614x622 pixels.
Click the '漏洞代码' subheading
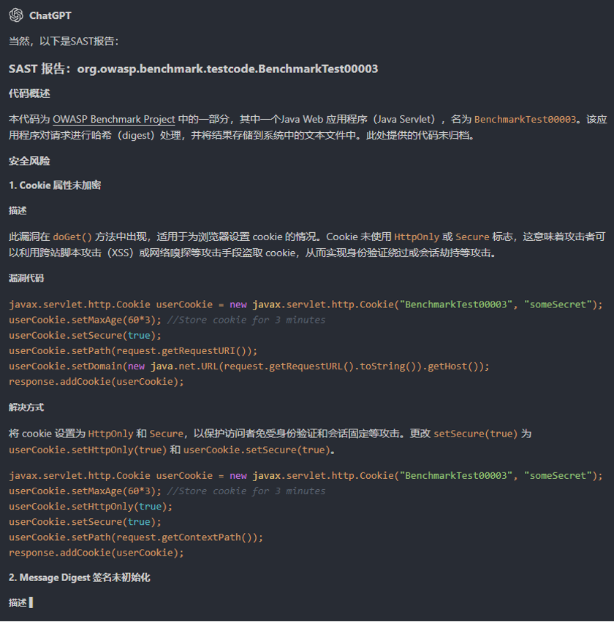click(26, 278)
